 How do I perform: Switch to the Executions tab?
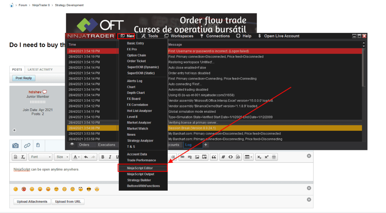coord(107,145)
